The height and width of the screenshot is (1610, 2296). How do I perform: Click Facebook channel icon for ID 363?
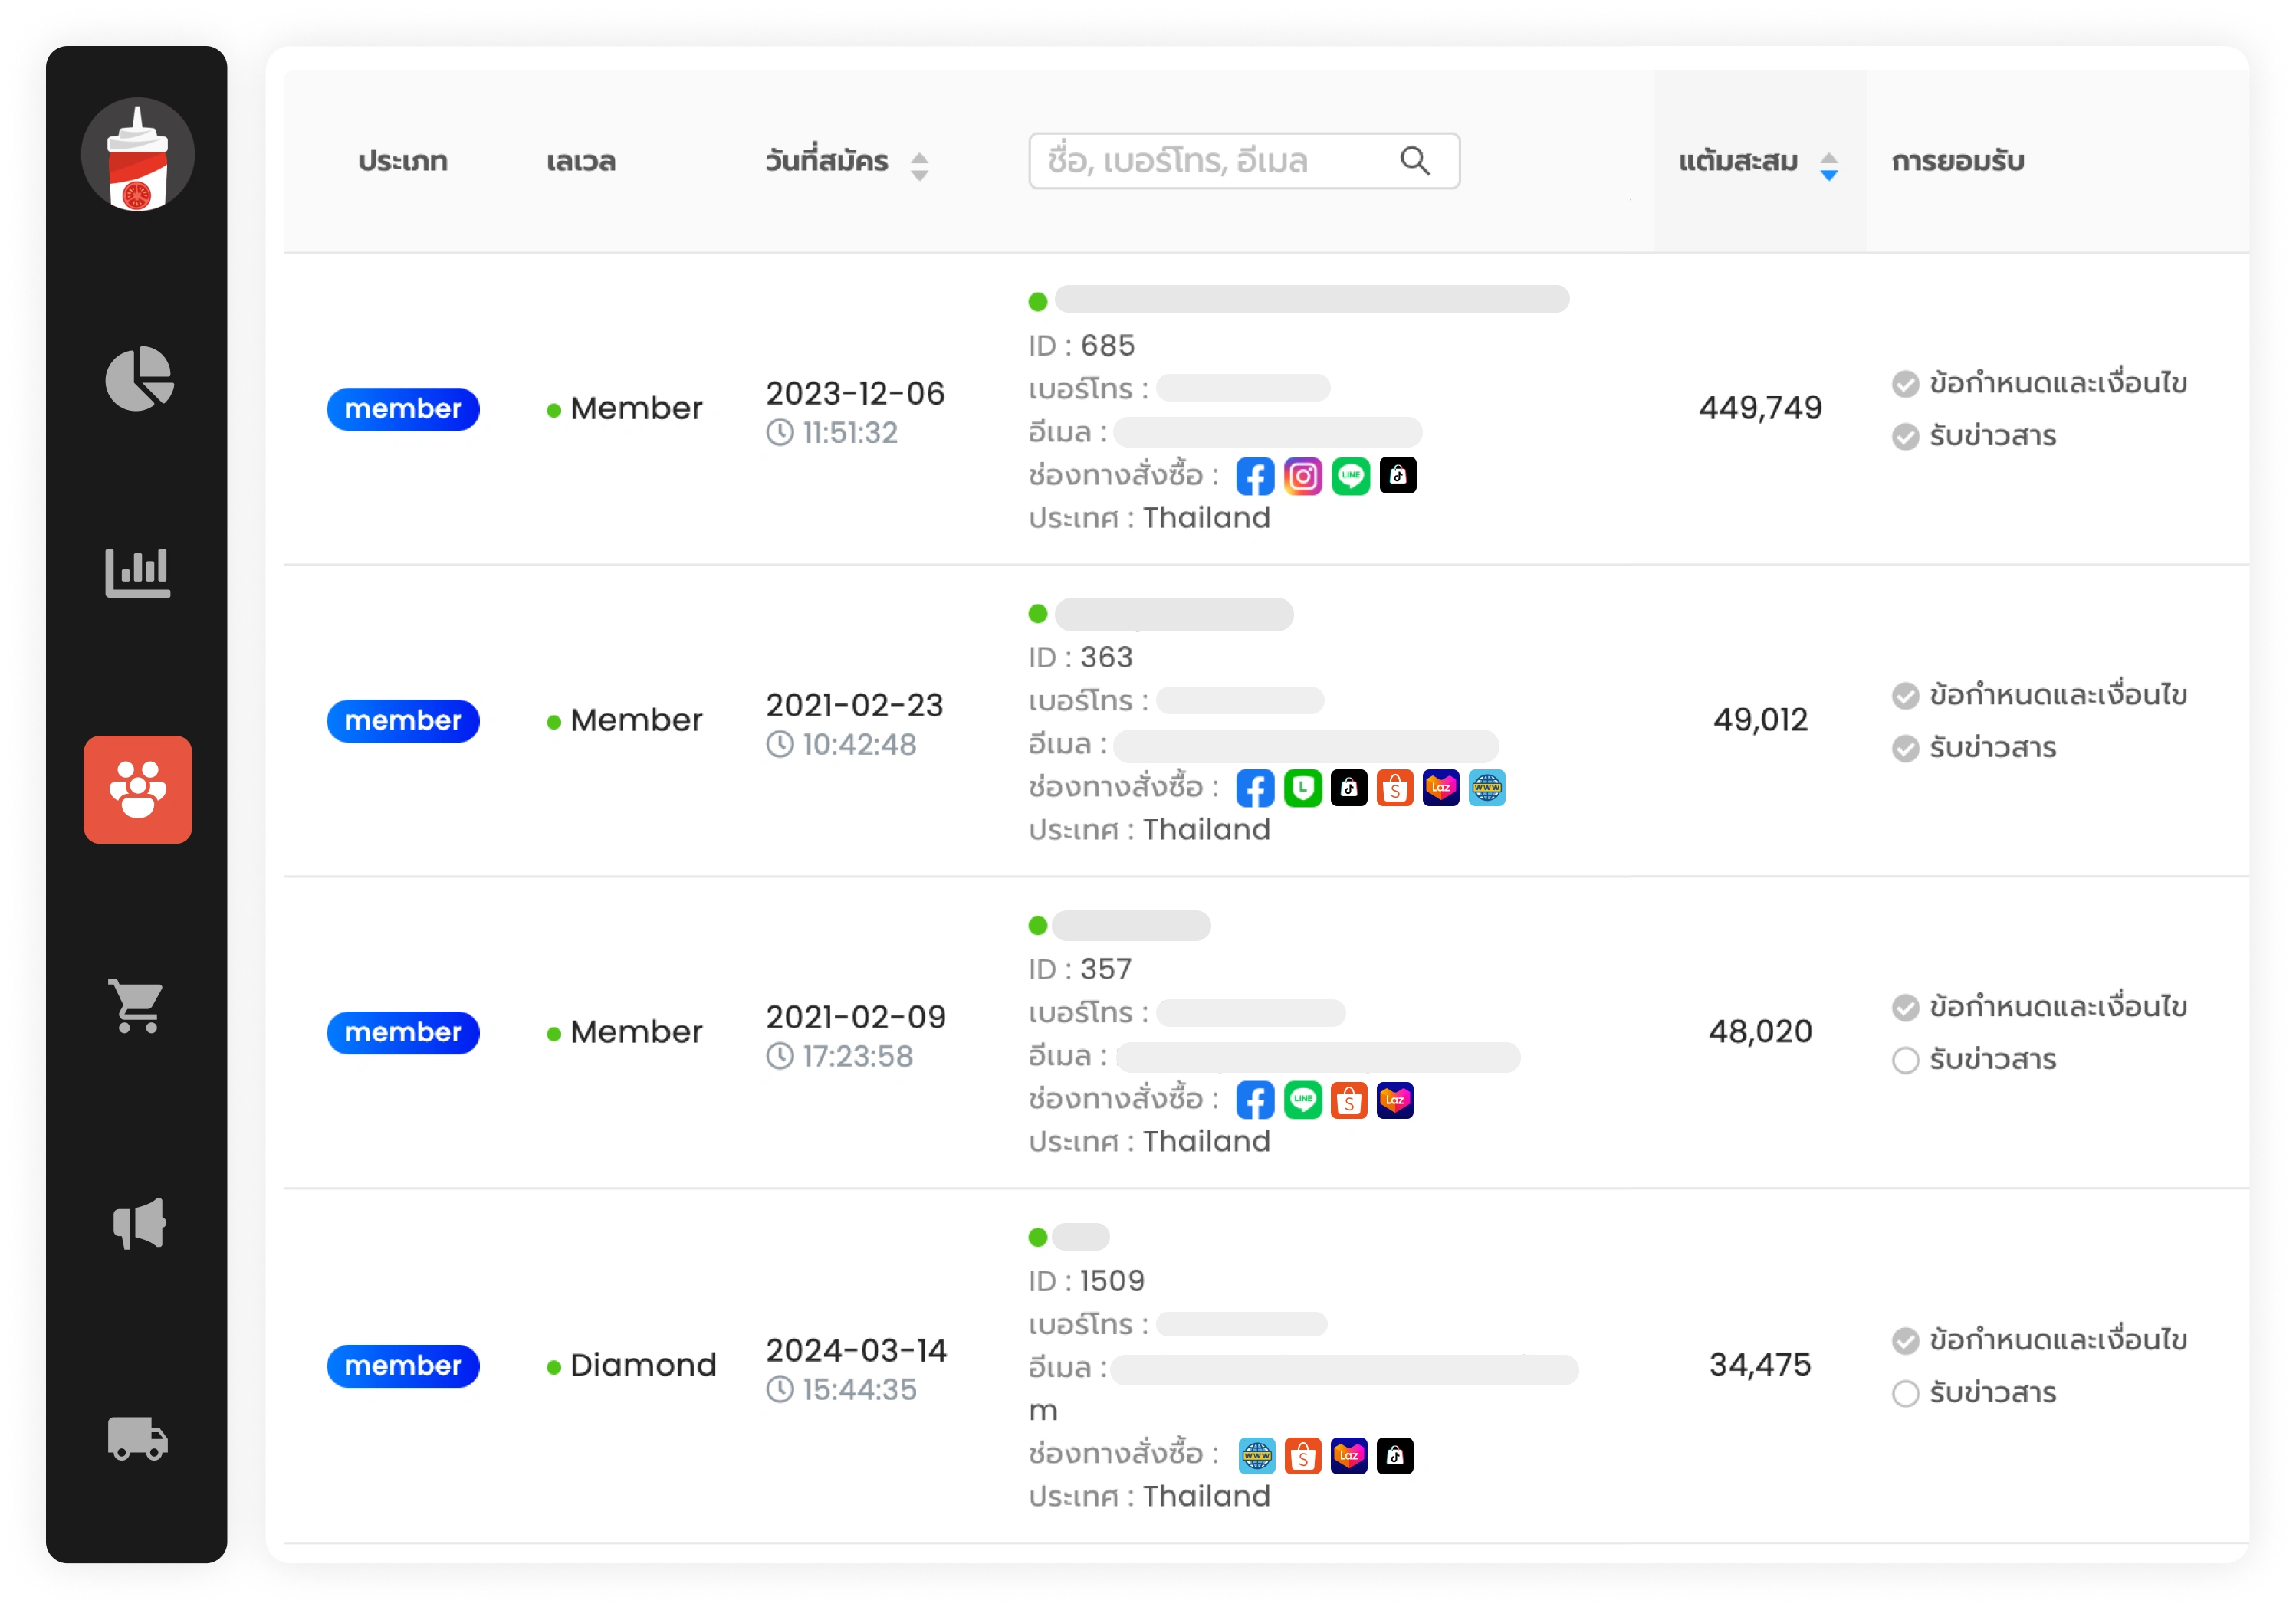coord(1255,788)
